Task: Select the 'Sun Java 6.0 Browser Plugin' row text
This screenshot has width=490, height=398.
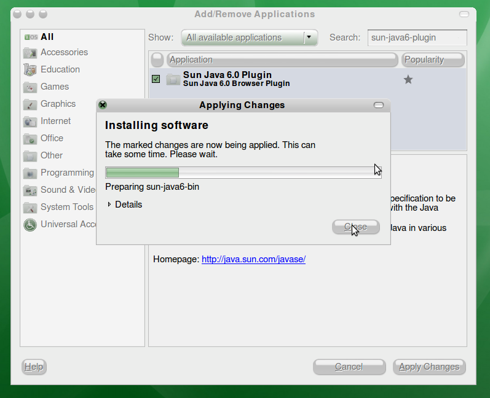Action: point(237,84)
